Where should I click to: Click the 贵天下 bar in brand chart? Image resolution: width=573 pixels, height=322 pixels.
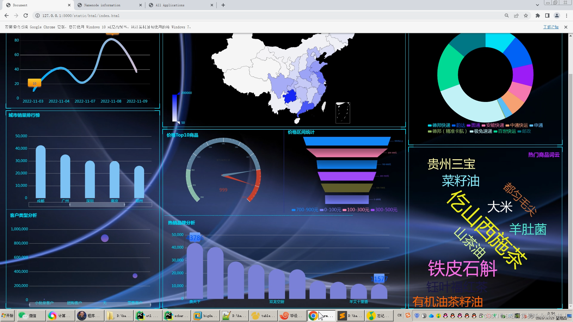195,271
